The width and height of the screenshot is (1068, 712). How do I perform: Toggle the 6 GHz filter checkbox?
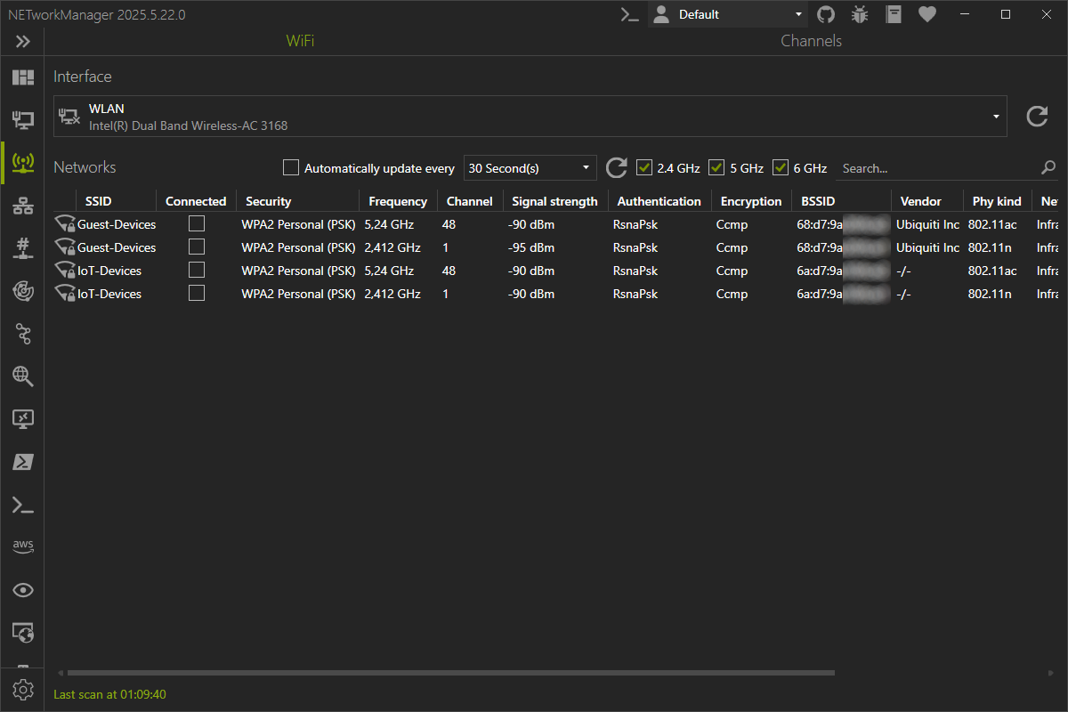(x=781, y=167)
